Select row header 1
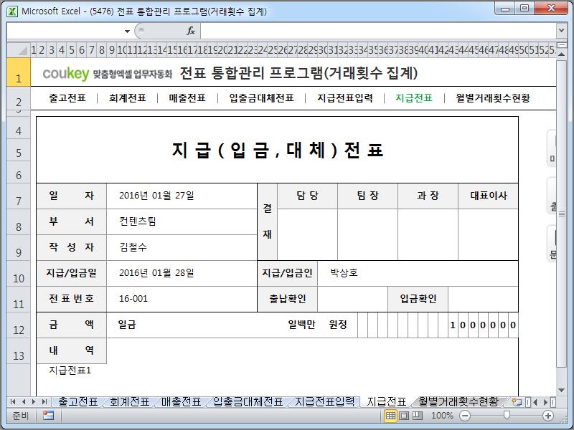This screenshot has width=574, height=430. coord(19,72)
